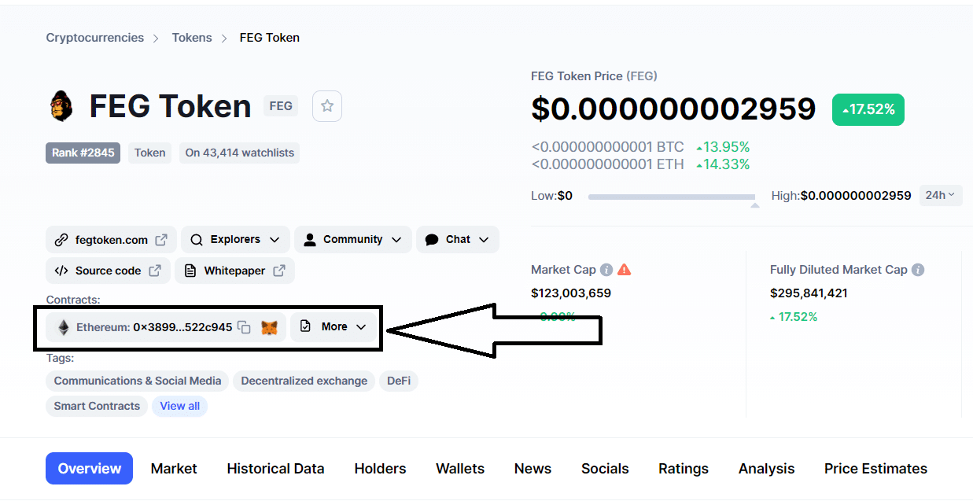
Task: Click the red Market Cap warning icon
Action: (625, 270)
